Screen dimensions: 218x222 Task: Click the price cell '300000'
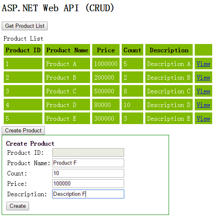coord(106,118)
